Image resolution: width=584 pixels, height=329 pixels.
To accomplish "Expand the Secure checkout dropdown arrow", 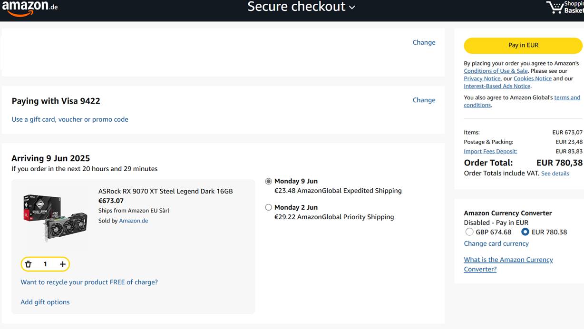I will (352, 7).
